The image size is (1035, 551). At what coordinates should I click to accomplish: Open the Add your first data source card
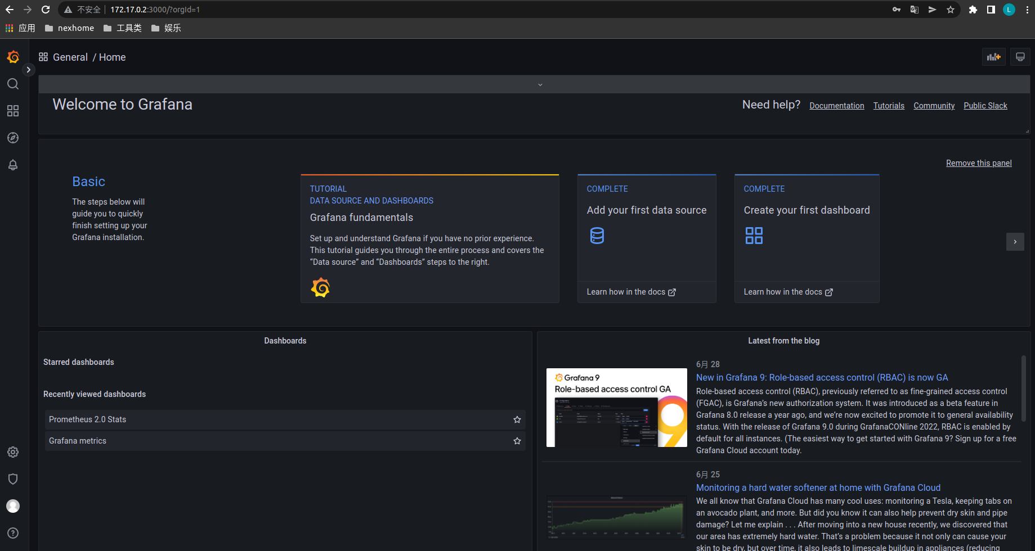[x=647, y=238]
